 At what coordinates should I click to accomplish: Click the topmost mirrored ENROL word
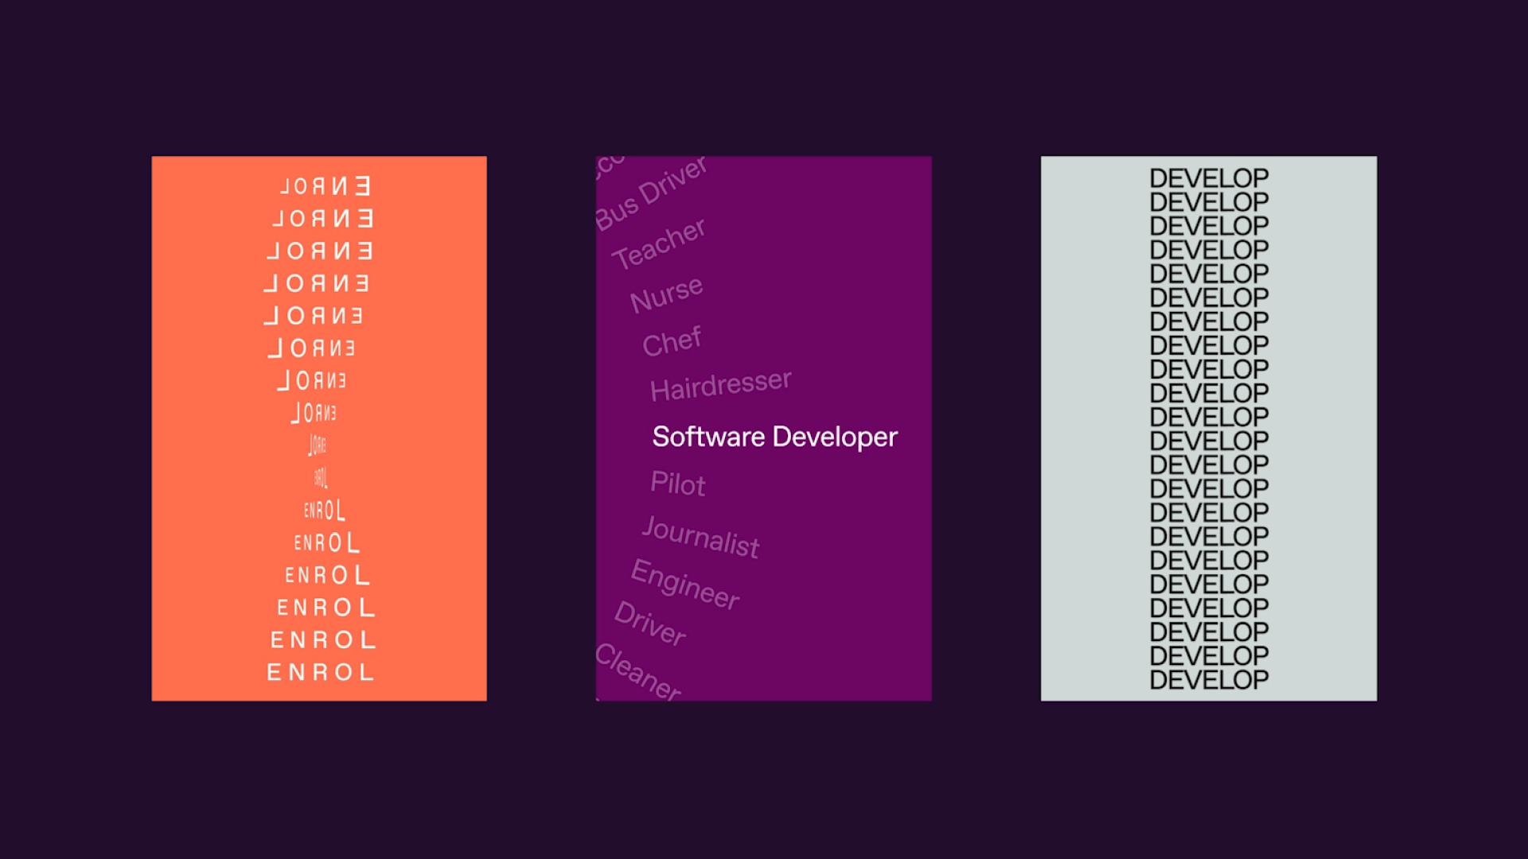coord(320,187)
